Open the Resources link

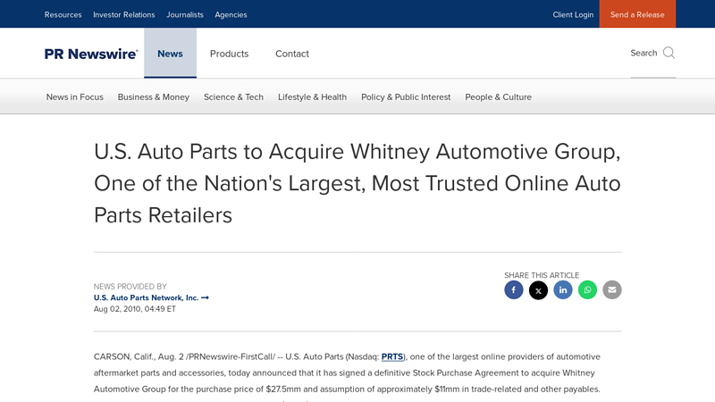(63, 14)
